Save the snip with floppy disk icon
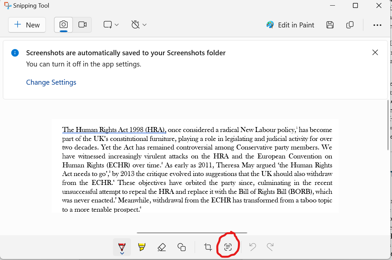Viewport: 392px width, 260px height. [330, 25]
